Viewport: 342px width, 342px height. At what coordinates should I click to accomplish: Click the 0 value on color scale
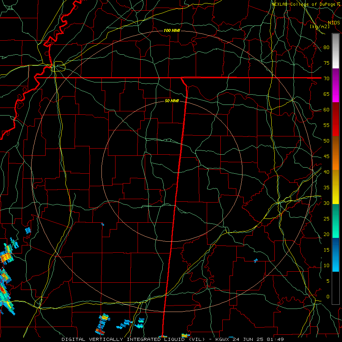point(328,297)
